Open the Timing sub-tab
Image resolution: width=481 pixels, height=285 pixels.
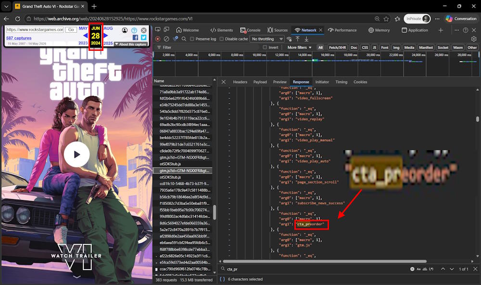point(341,82)
